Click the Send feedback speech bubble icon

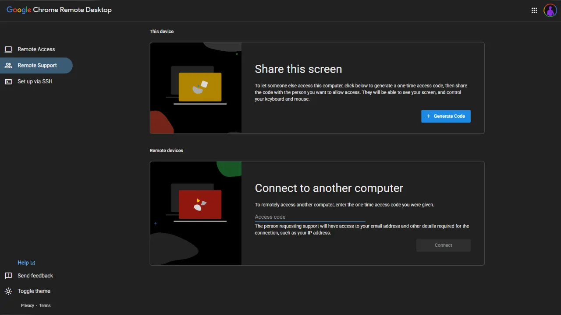click(8, 276)
